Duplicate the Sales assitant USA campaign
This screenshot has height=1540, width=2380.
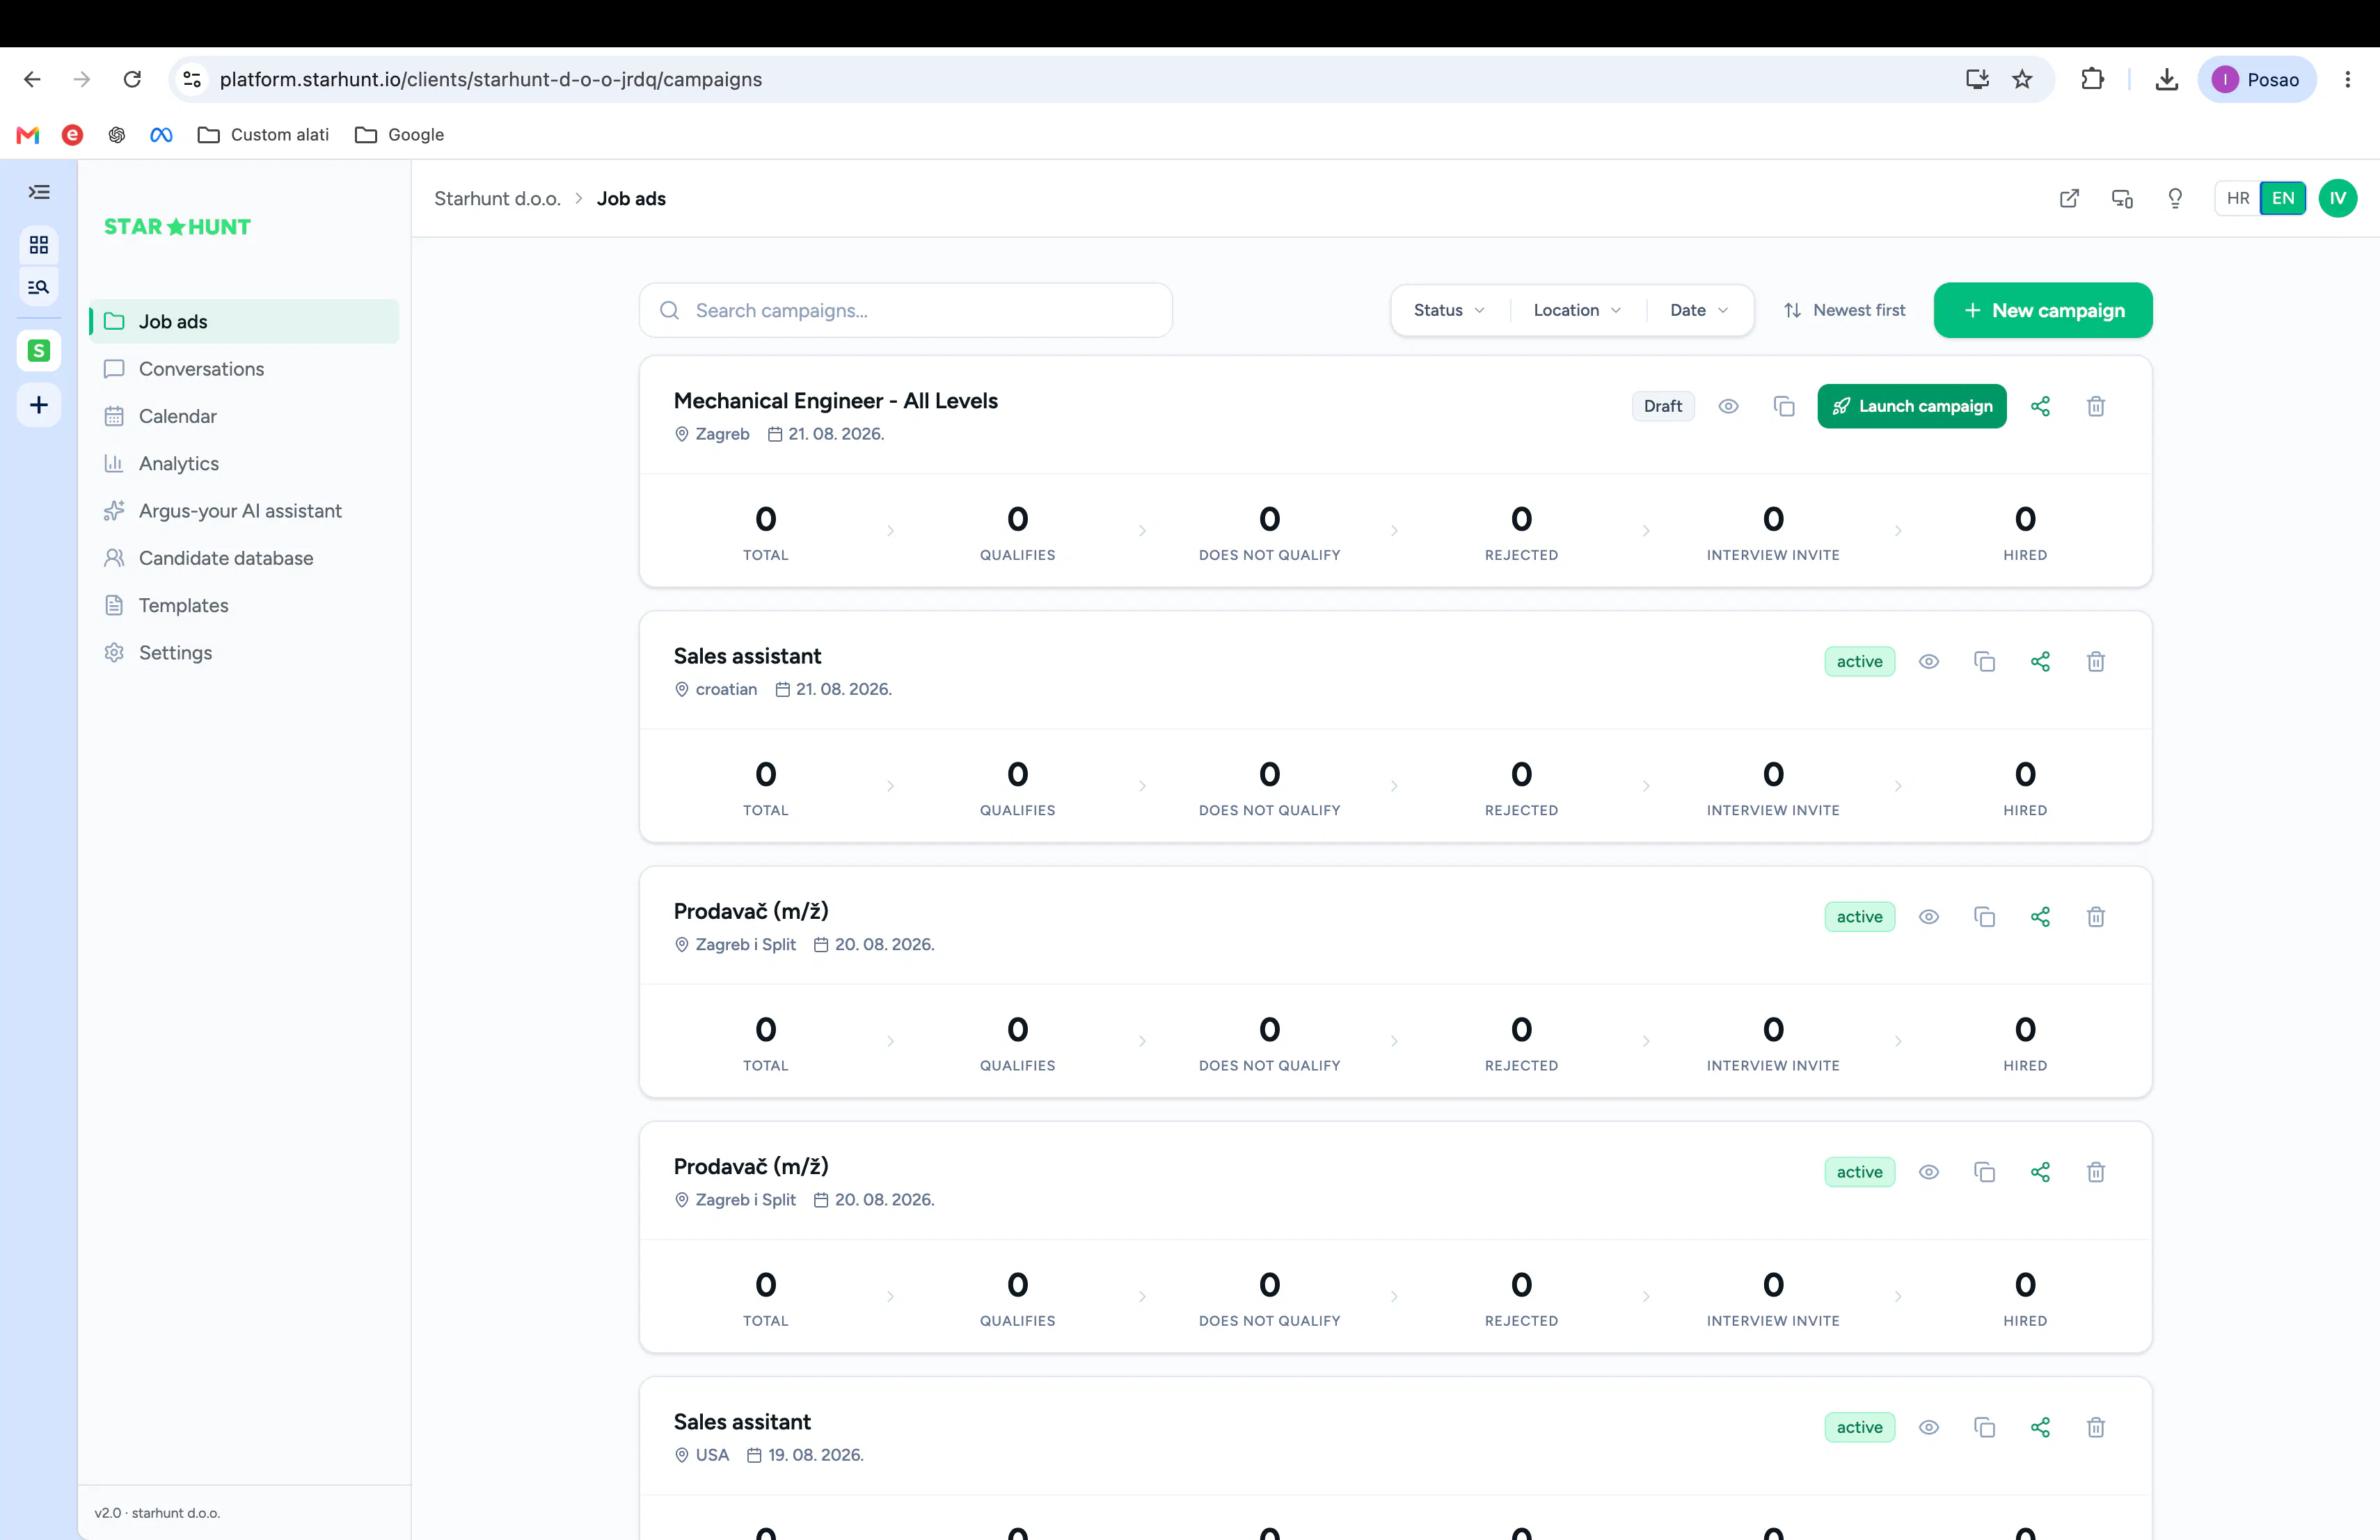(1985, 1427)
